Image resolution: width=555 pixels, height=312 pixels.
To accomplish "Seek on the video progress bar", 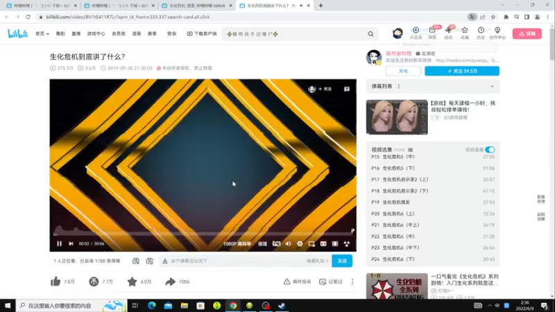I will (x=203, y=234).
